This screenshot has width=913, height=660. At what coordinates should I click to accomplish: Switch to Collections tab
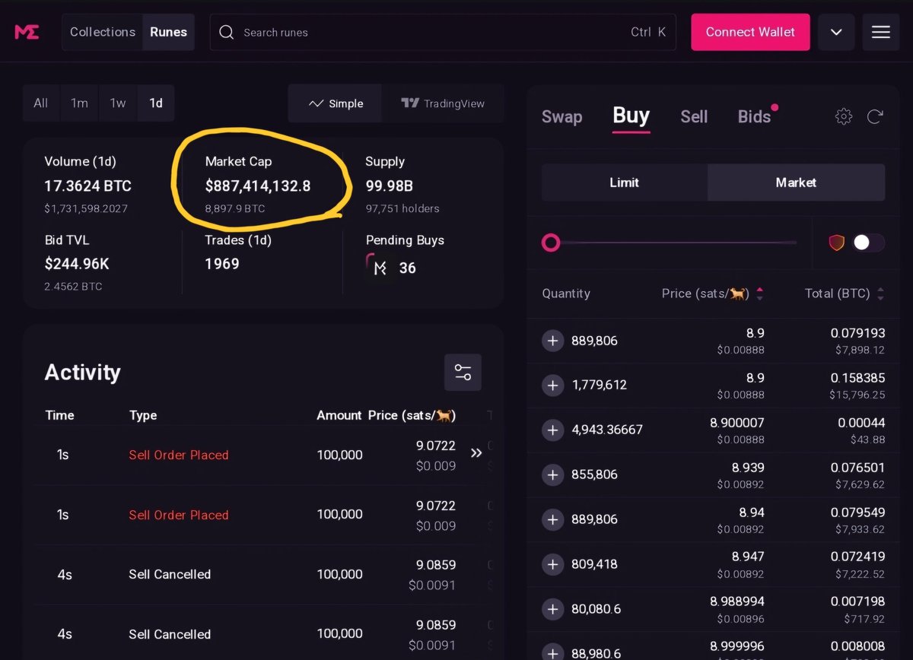click(x=103, y=32)
